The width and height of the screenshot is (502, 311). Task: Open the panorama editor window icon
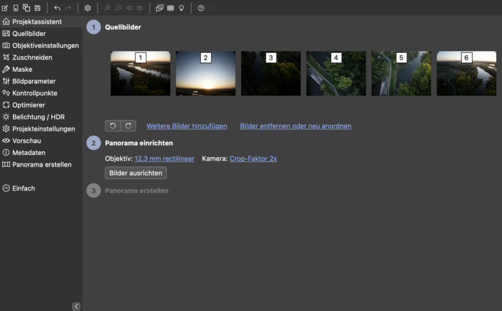tap(159, 8)
